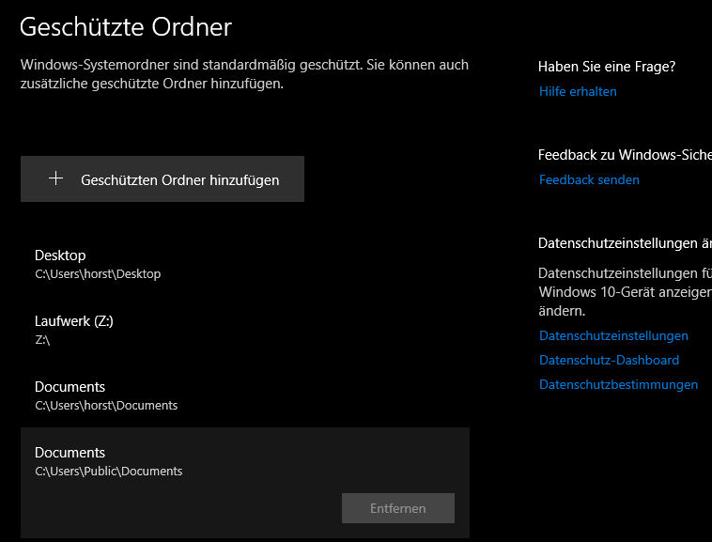This screenshot has height=542, width=712.
Task: Remove the selected folder with Entfernen
Action: (x=397, y=508)
